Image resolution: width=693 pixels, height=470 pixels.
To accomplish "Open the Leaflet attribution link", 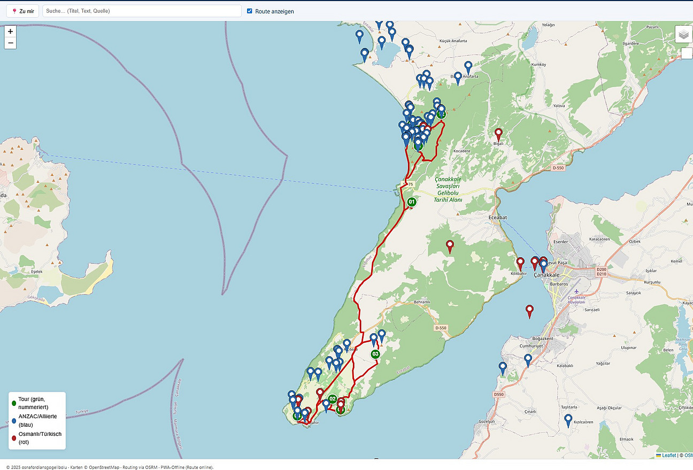I will [x=669, y=455].
